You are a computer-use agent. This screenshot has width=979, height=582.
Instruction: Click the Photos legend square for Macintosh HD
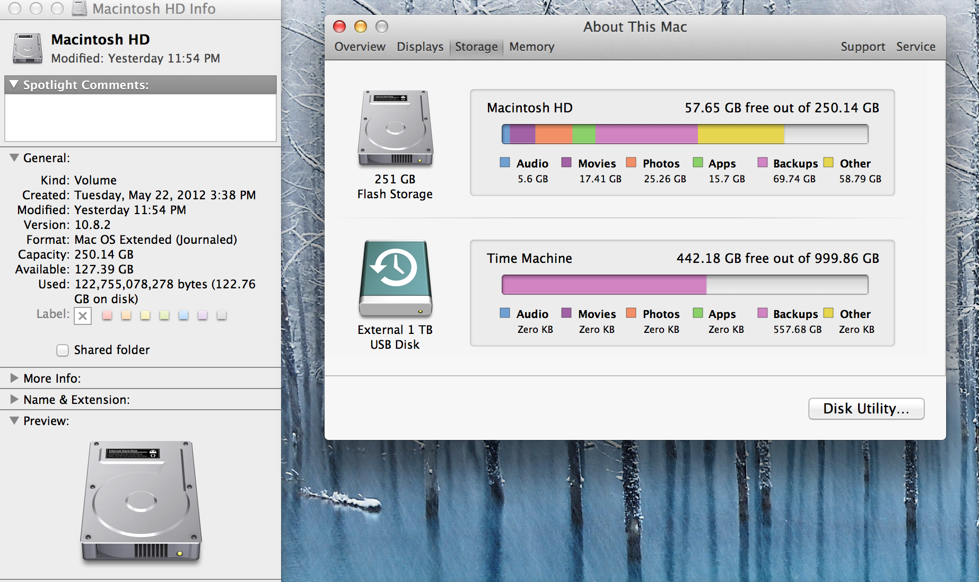(631, 163)
